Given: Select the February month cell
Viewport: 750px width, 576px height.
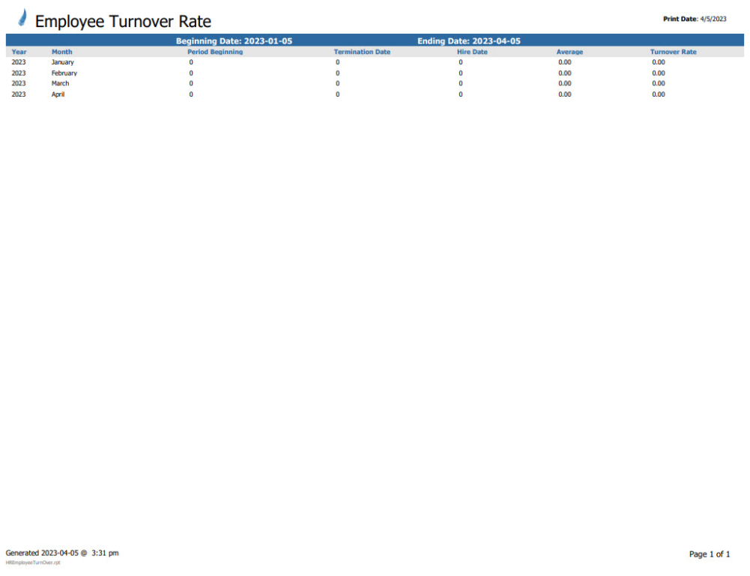Looking at the screenshot, I should [x=64, y=73].
